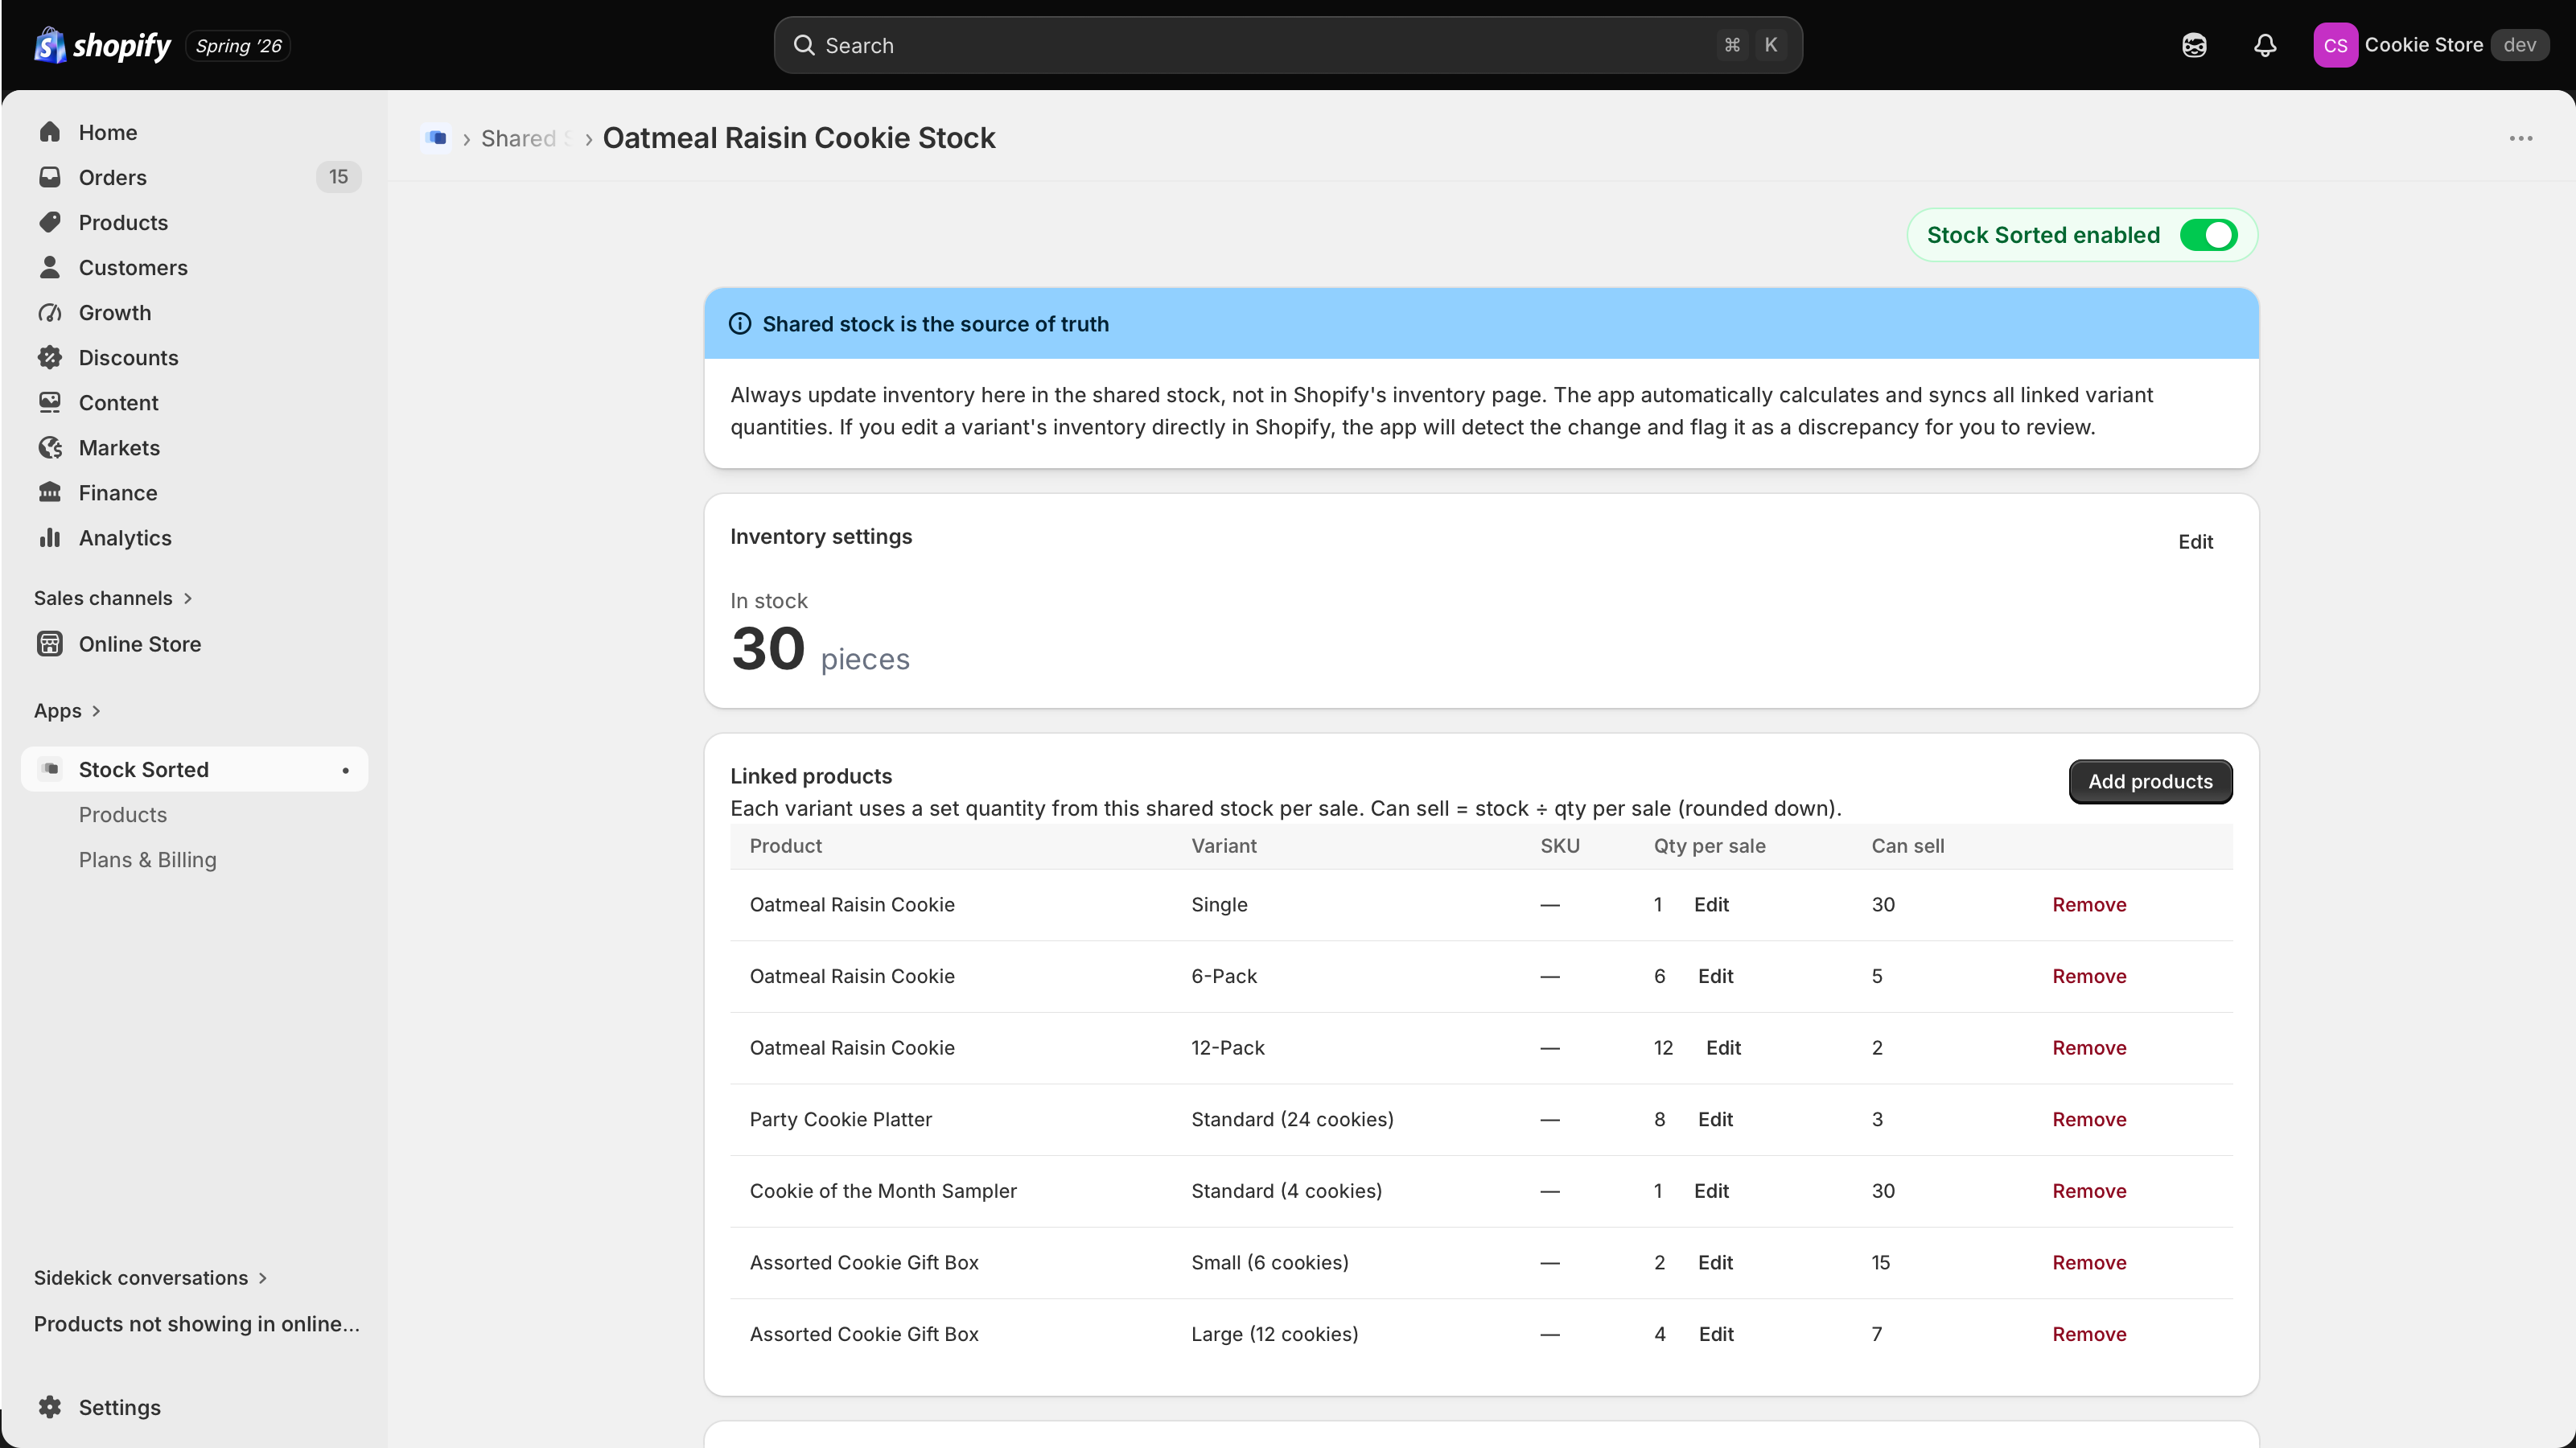
Task: Remove the 12-Pack variant
Action: (2089, 1047)
